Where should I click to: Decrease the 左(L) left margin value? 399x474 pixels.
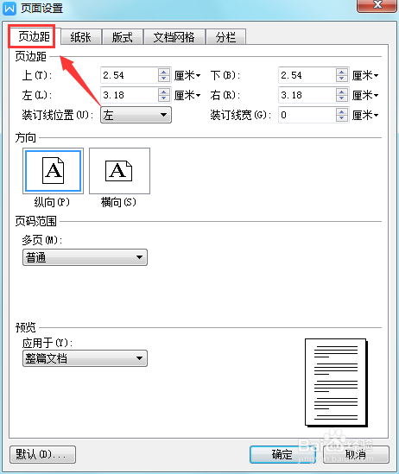tap(164, 98)
